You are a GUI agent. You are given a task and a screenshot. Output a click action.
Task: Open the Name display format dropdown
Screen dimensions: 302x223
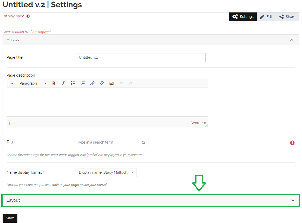point(106,172)
